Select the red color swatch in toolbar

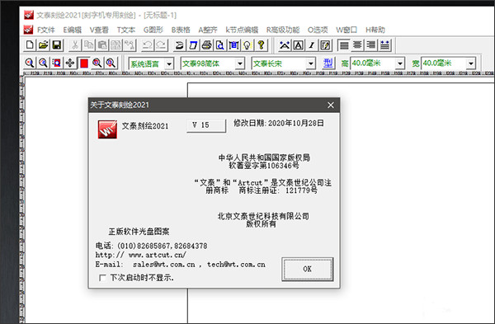tap(83, 63)
